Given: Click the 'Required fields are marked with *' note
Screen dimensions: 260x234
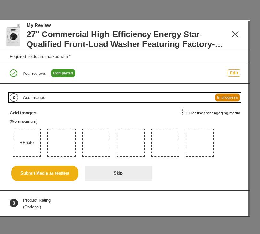Looking at the screenshot, I should click(x=40, y=57).
